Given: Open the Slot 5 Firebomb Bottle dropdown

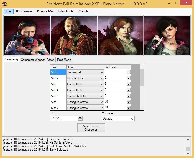Looking at the screenshot, I should click(x=102, y=96).
